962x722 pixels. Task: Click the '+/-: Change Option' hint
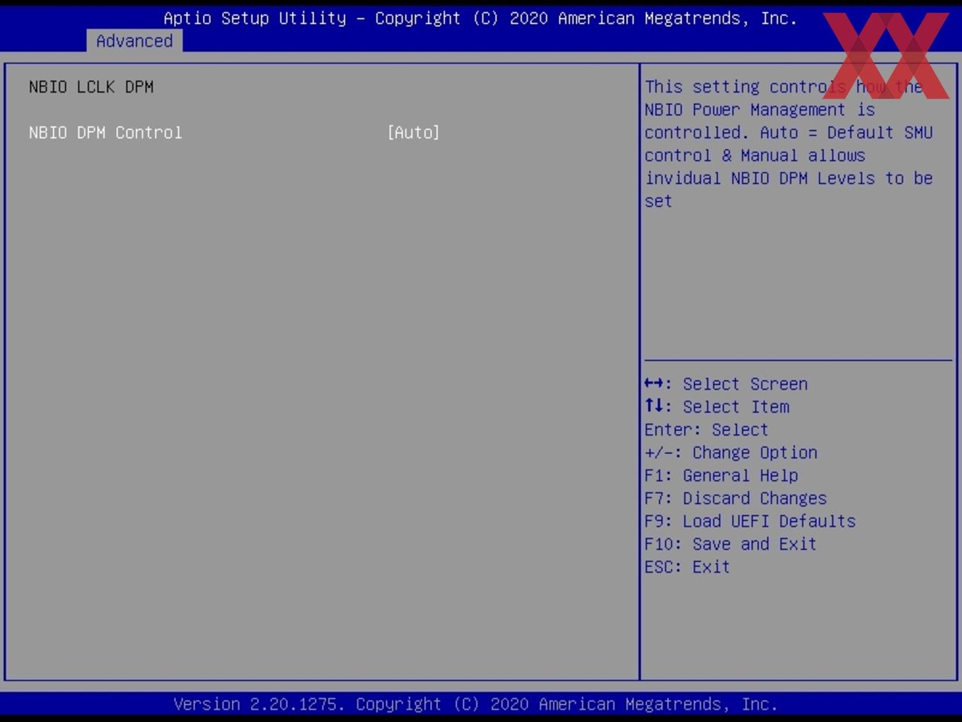click(x=731, y=452)
